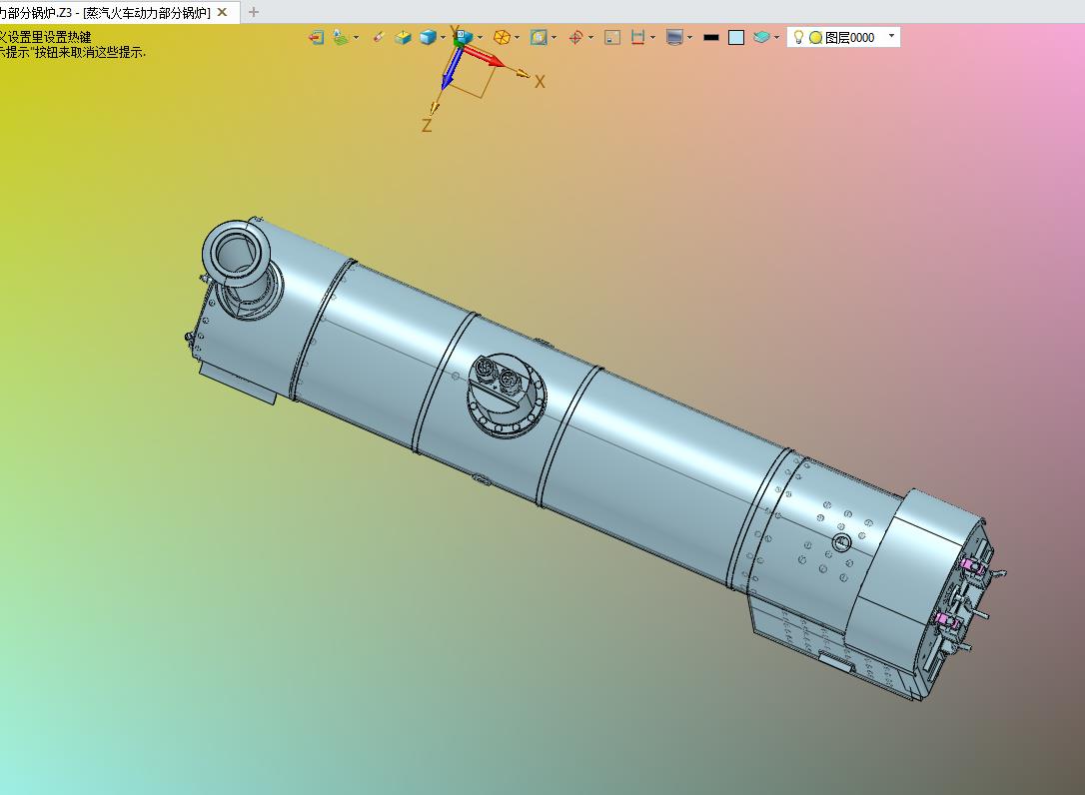Image resolution: width=1085 pixels, height=795 pixels.
Task: Click the X axis label on triad
Action: click(540, 82)
